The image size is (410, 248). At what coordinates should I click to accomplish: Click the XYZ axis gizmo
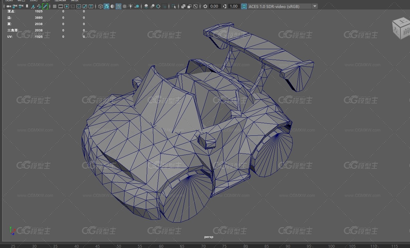coord(12,230)
